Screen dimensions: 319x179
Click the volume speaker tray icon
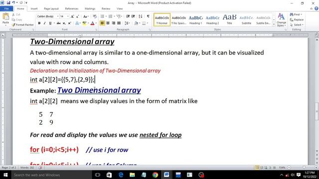click(x=293, y=175)
